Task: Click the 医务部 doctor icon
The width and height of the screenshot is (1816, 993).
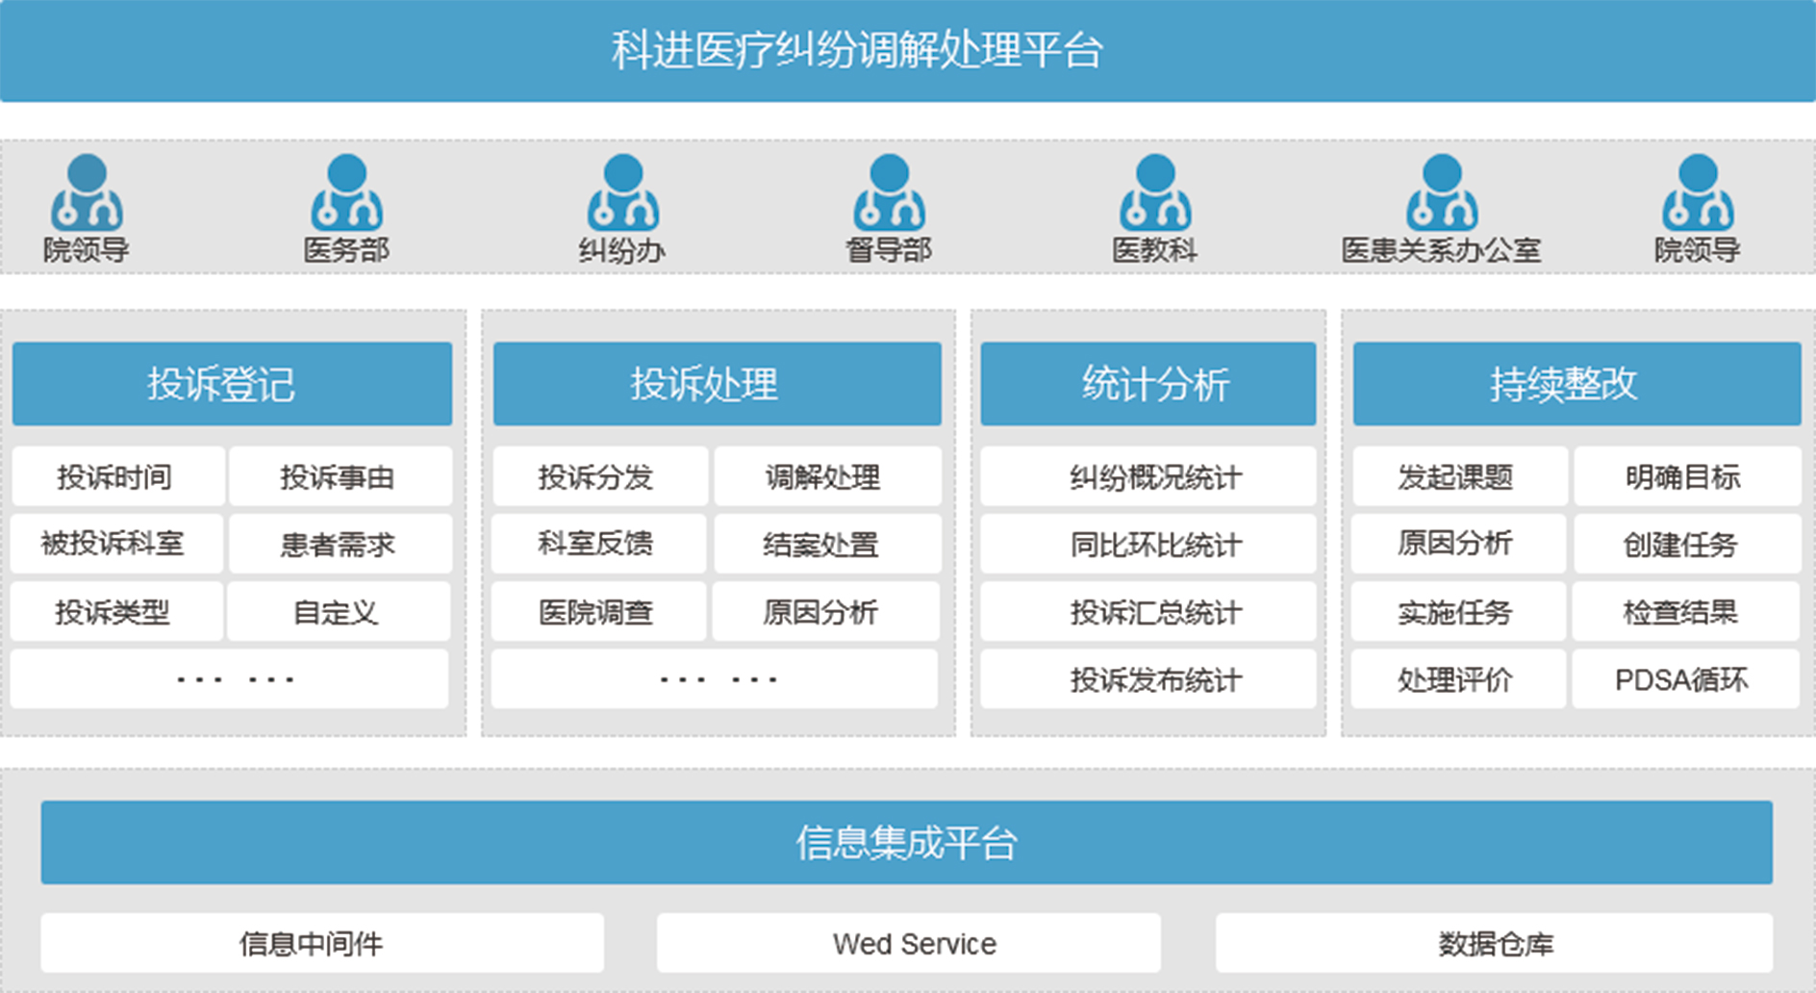Action: (346, 194)
